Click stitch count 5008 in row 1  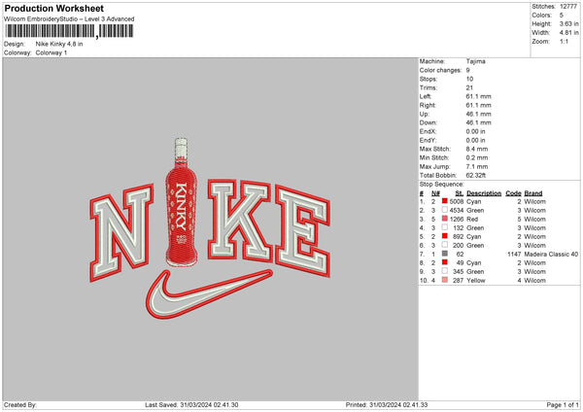click(x=457, y=201)
